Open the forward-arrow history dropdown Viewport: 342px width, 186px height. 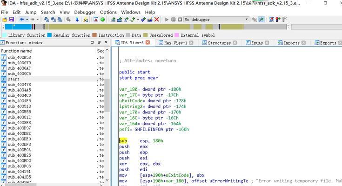point(38,20)
